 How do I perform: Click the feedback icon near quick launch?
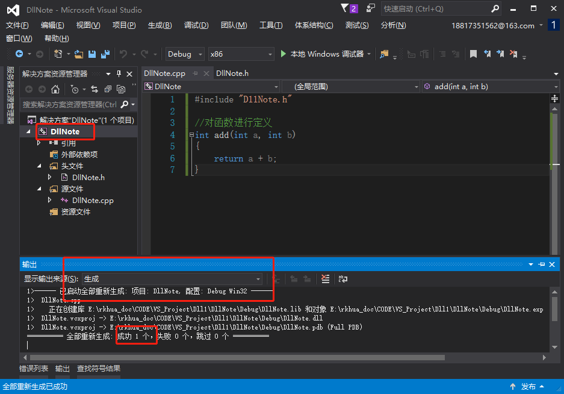pyautogui.click(x=371, y=8)
